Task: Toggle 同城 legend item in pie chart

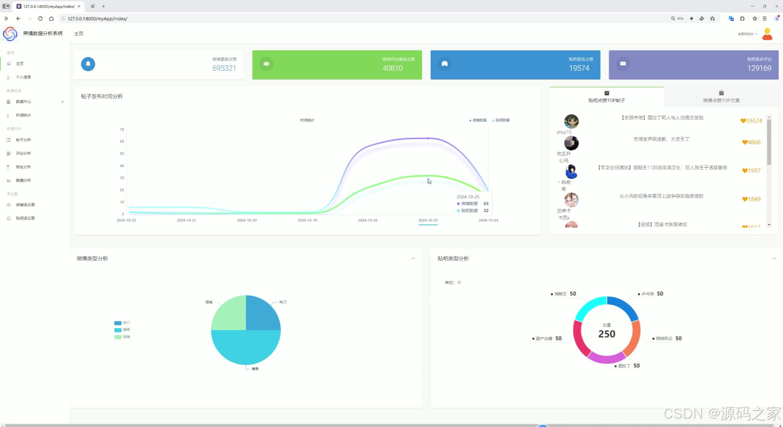Action: (122, 337)
